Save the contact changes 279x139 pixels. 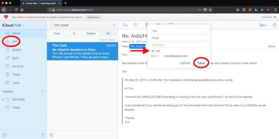pos(201,63)
